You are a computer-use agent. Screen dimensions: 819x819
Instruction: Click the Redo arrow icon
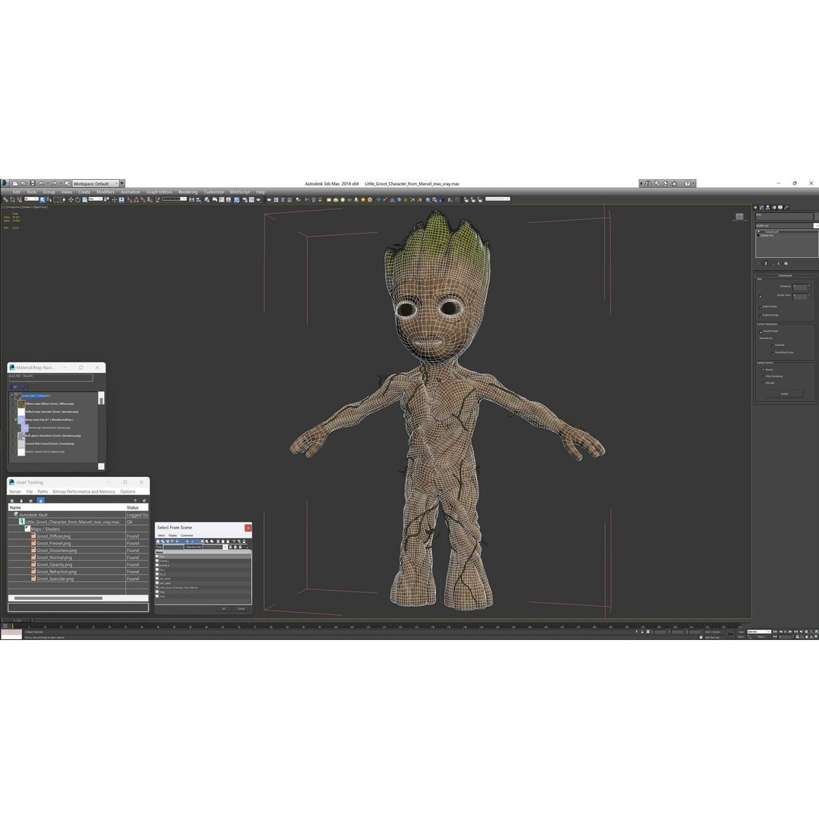[54, 184]
